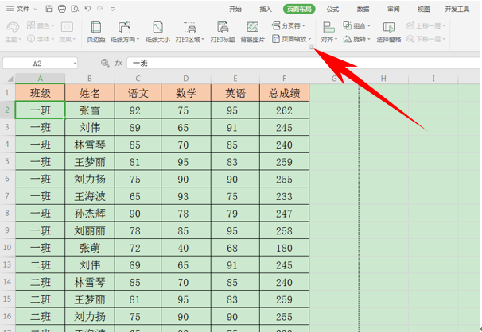Open the 对齐 align dropdown
Screen dimensions: 482x332
(329, 32)
